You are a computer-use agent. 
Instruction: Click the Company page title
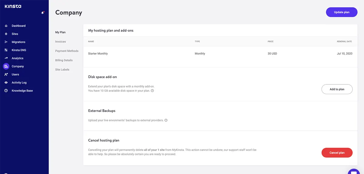point(69,13)
